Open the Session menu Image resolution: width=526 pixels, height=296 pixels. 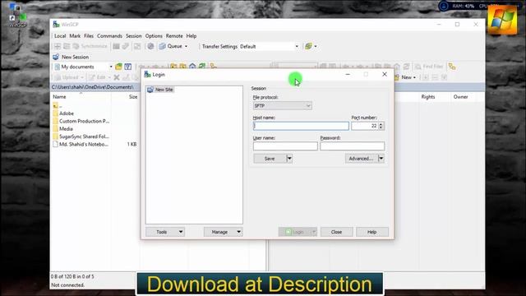(x=133, y=36)
